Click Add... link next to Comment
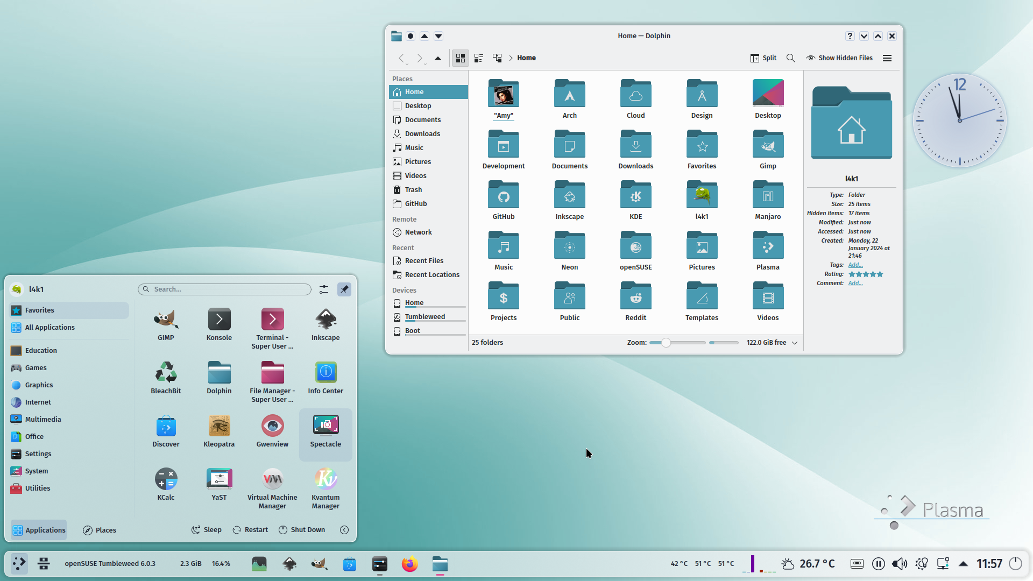The height and width of the screenshot is (581, 1033). (x=855, y=284)
